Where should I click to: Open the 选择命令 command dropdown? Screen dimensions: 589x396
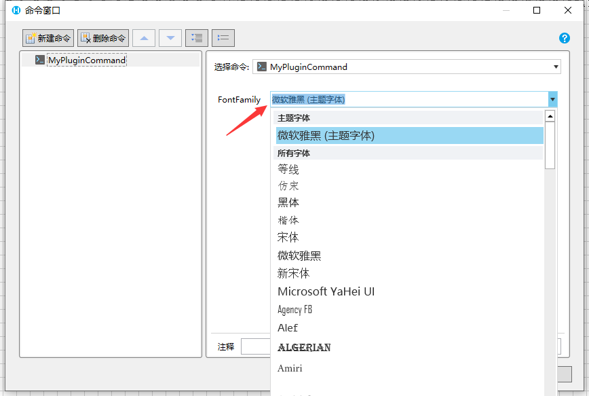(406, 67)
